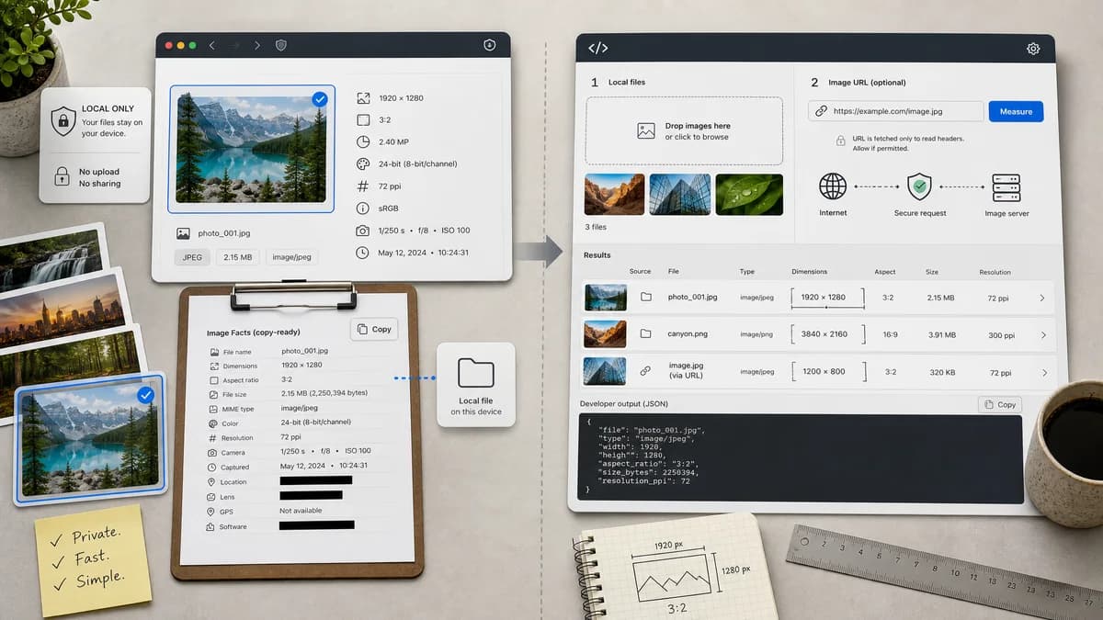Click the '3 files' label
Screen dimensions: 1103x620
[x=597, y=227]
